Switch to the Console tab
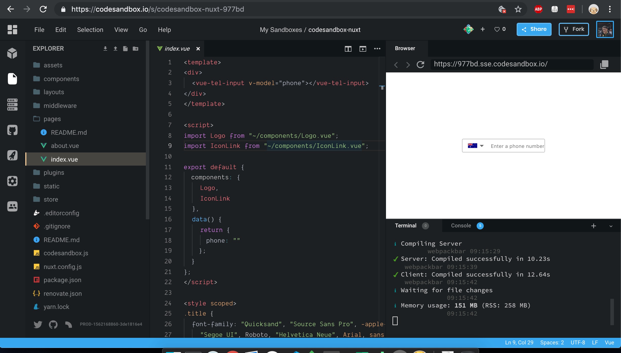 click(x=461, y=226)
